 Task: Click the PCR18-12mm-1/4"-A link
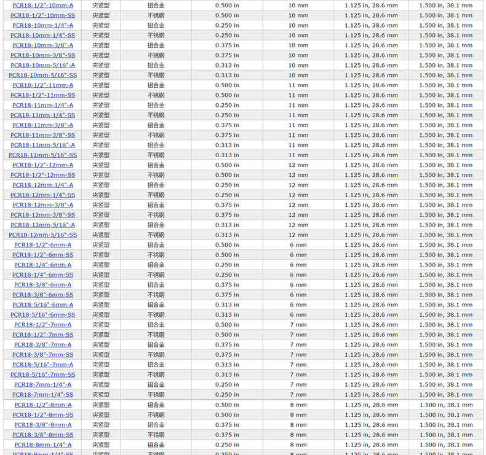click(42, 185)
